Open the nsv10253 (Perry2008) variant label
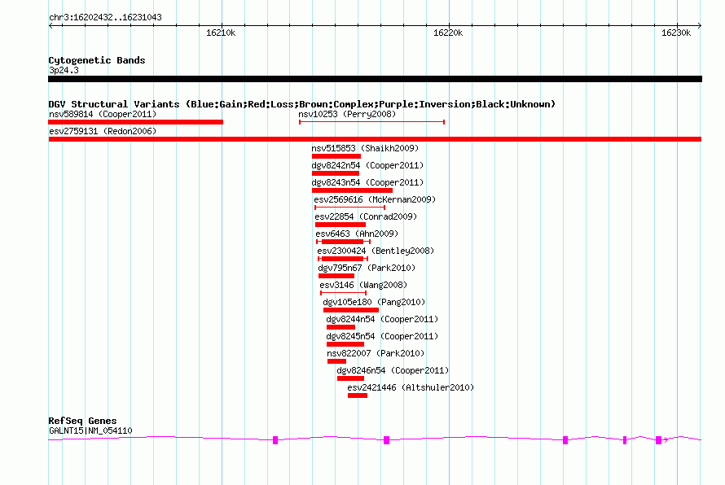 tap(347, 114)
